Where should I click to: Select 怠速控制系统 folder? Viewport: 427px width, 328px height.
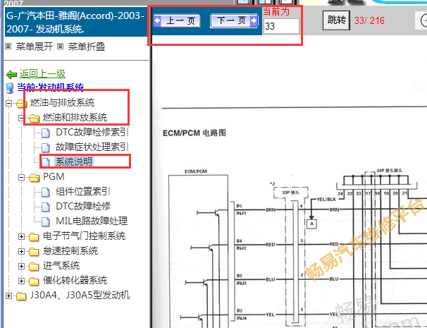70,250
